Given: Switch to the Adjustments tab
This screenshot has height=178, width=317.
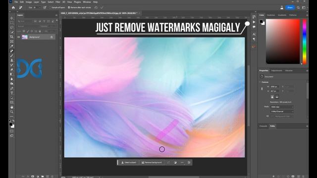Looking at the screenshot, I should [276, 71].
